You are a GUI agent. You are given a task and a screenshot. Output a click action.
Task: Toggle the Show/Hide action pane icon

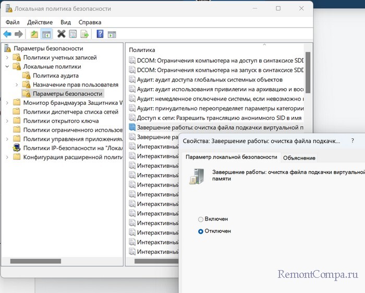(112, 34)
